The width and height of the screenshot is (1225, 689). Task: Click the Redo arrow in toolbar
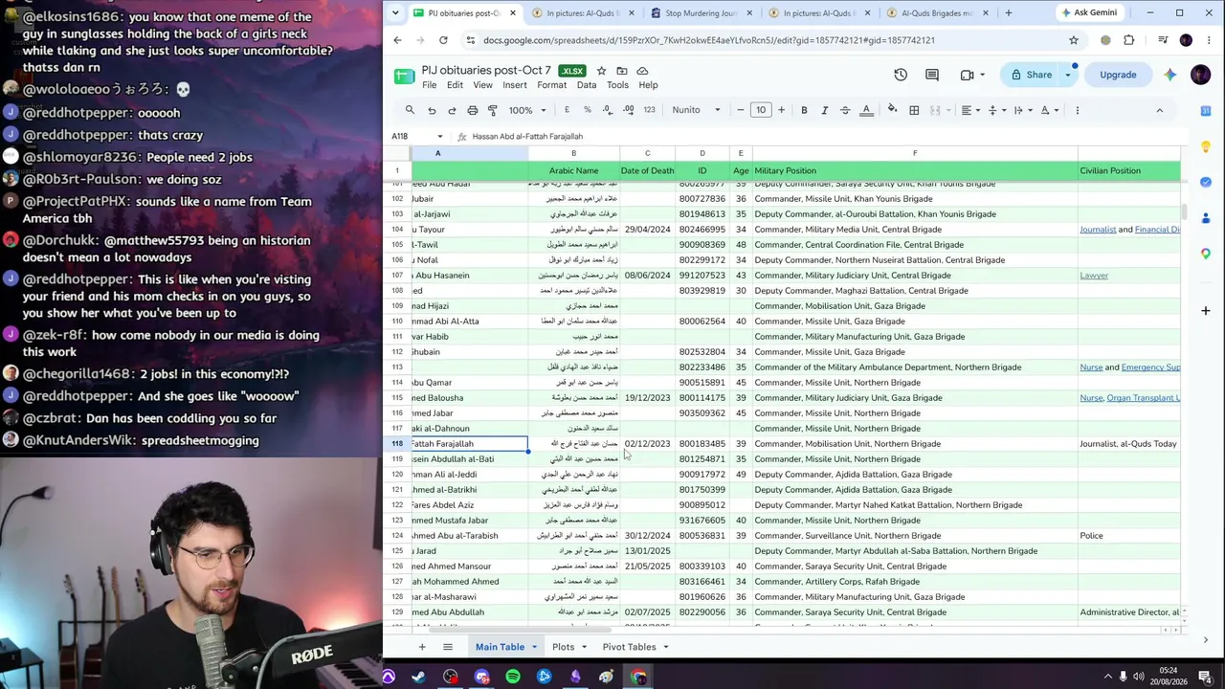click(x=452, y=110)
